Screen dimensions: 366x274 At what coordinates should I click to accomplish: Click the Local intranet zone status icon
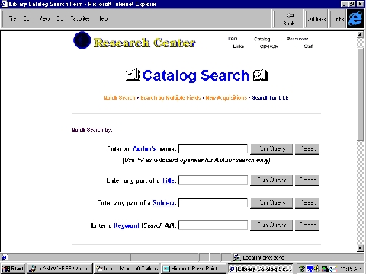coord(237,257)
